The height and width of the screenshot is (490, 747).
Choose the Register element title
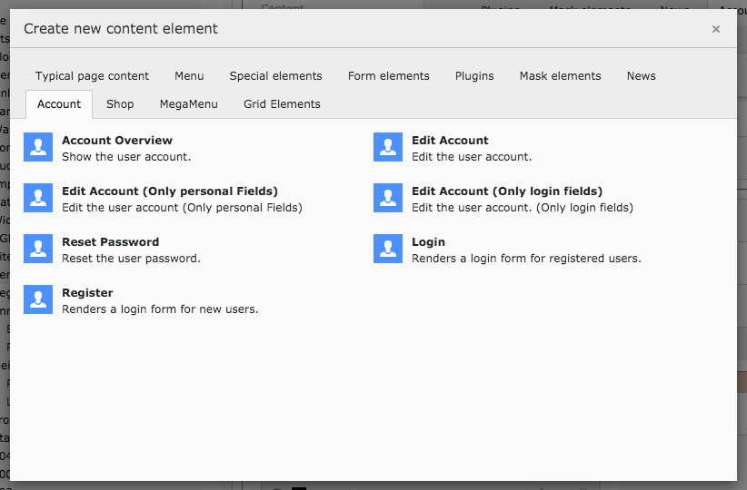coord(87,293)
